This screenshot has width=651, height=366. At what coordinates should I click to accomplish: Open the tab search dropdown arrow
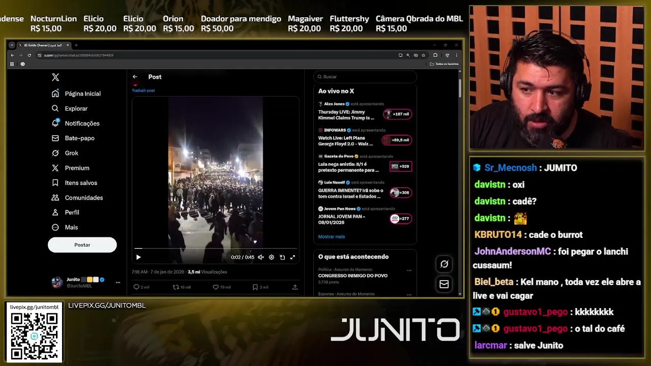(12, 45)
